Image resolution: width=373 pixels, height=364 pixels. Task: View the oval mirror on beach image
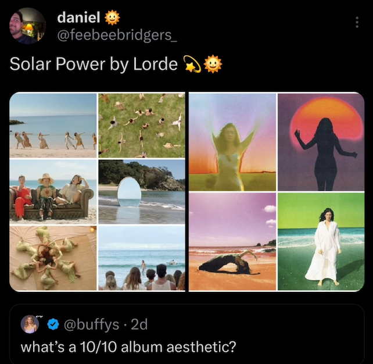(142, 192)
